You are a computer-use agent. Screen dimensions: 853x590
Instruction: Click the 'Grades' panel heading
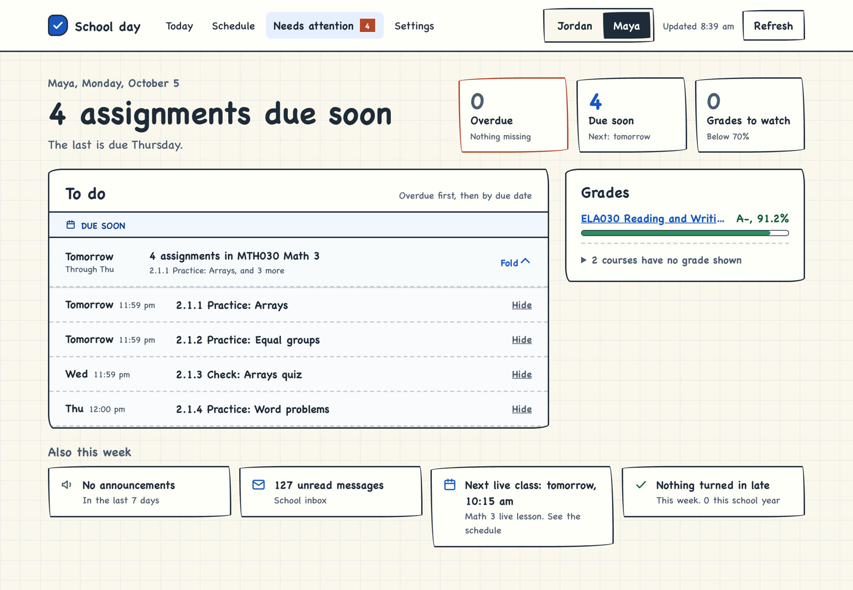[605, 193]
